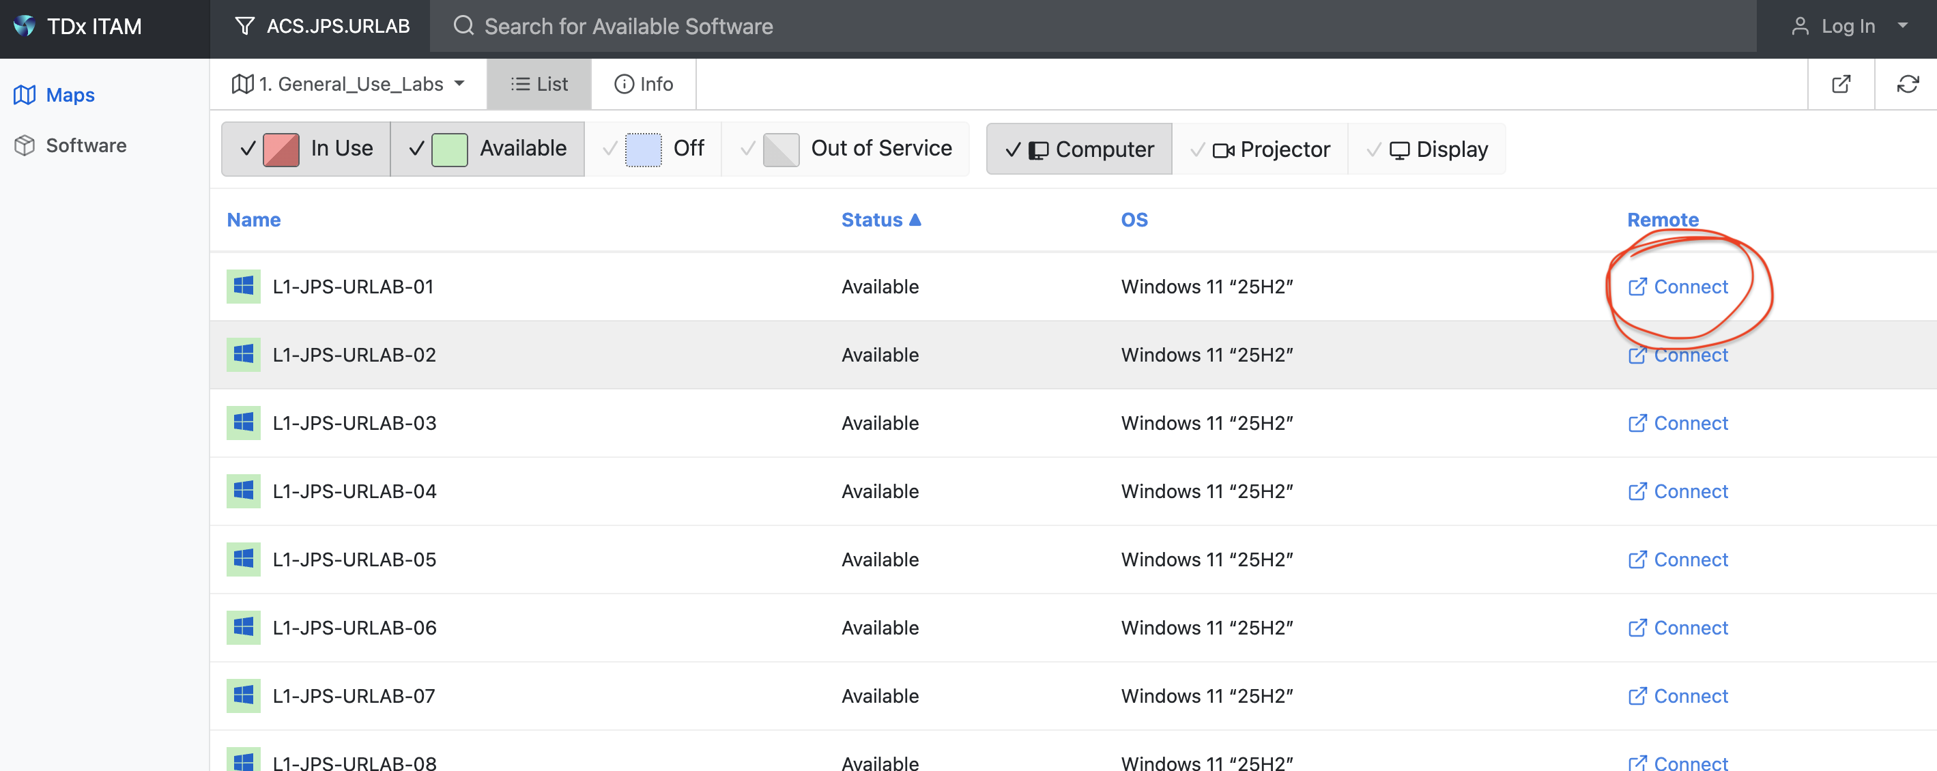Sort the table by Name column

point(253,220)
